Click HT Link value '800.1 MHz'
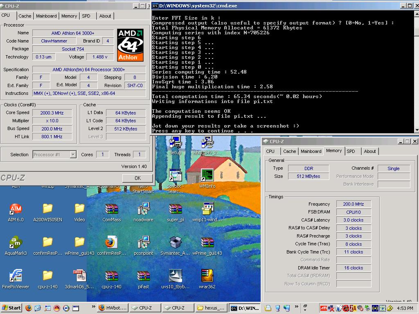419x314 pixels. [x=52, y=137]
